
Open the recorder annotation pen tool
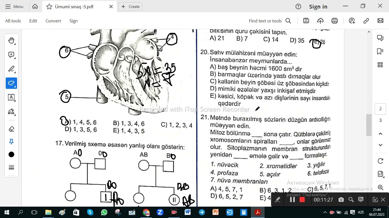click(x=277, y=200)
